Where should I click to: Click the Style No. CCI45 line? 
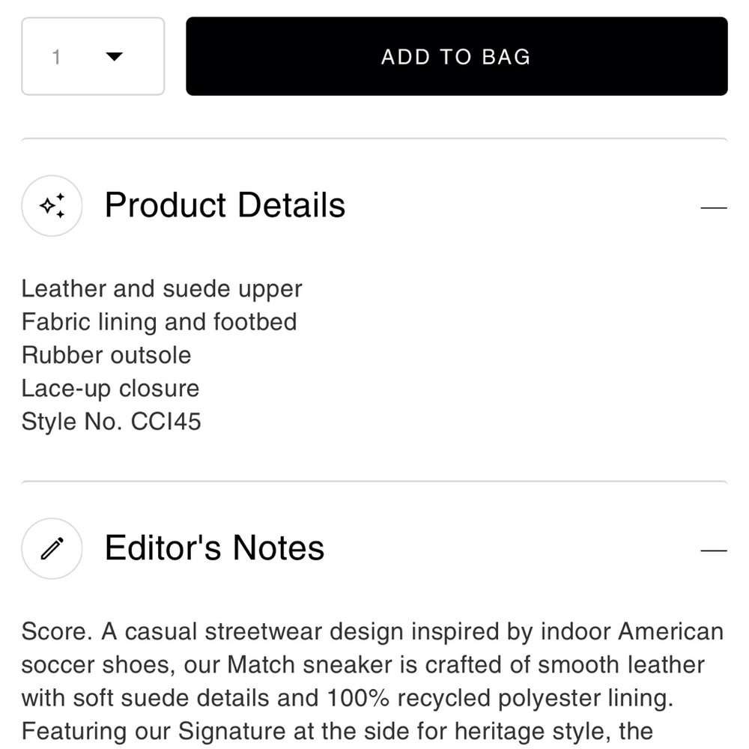click(111, 422)
